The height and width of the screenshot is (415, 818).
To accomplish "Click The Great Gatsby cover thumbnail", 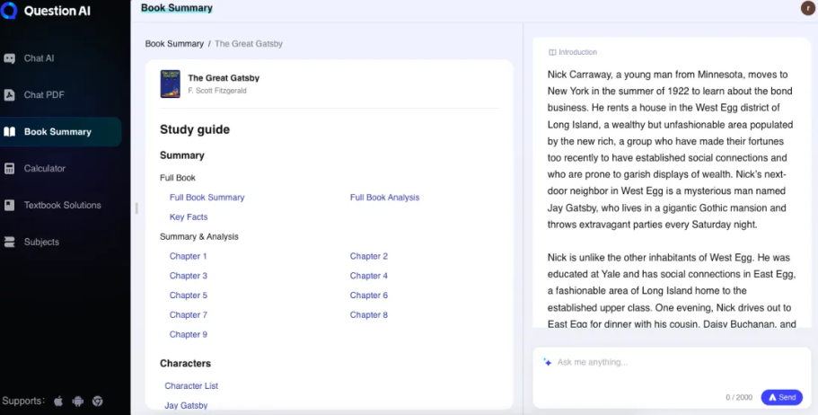I will pyautogui.click(x=170, y=84).
